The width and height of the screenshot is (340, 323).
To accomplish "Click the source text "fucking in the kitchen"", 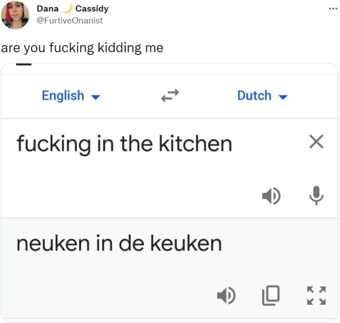I will pos(124,144).
